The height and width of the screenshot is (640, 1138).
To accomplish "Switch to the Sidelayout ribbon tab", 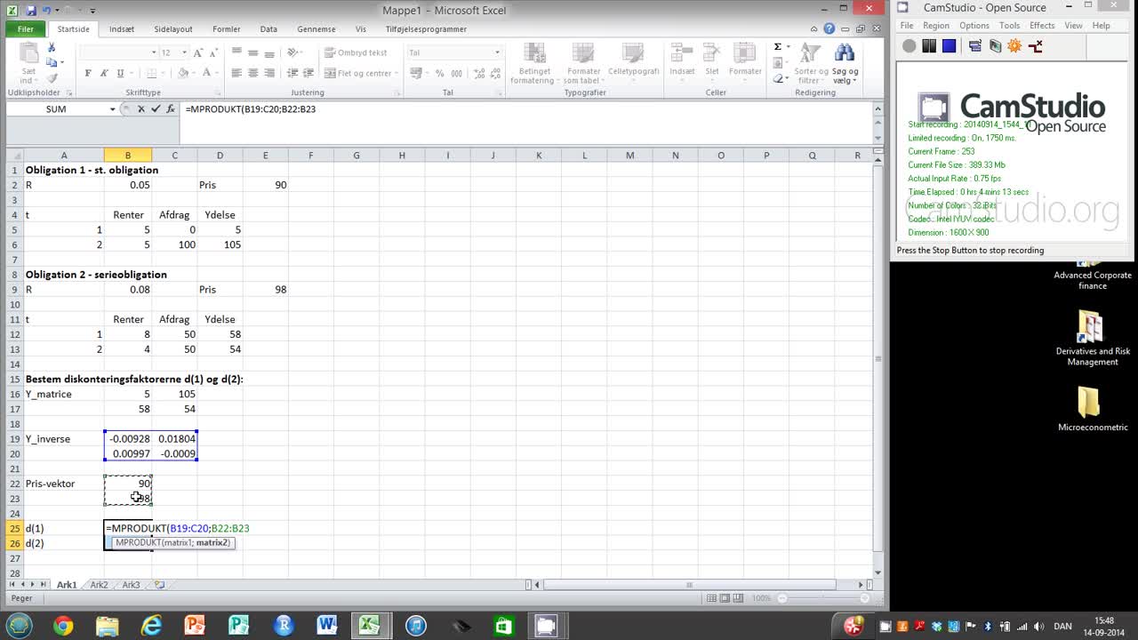I will (x=172, y=28).
